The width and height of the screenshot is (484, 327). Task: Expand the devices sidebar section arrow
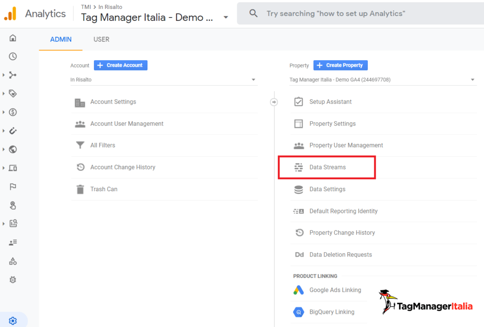(4, 168)
